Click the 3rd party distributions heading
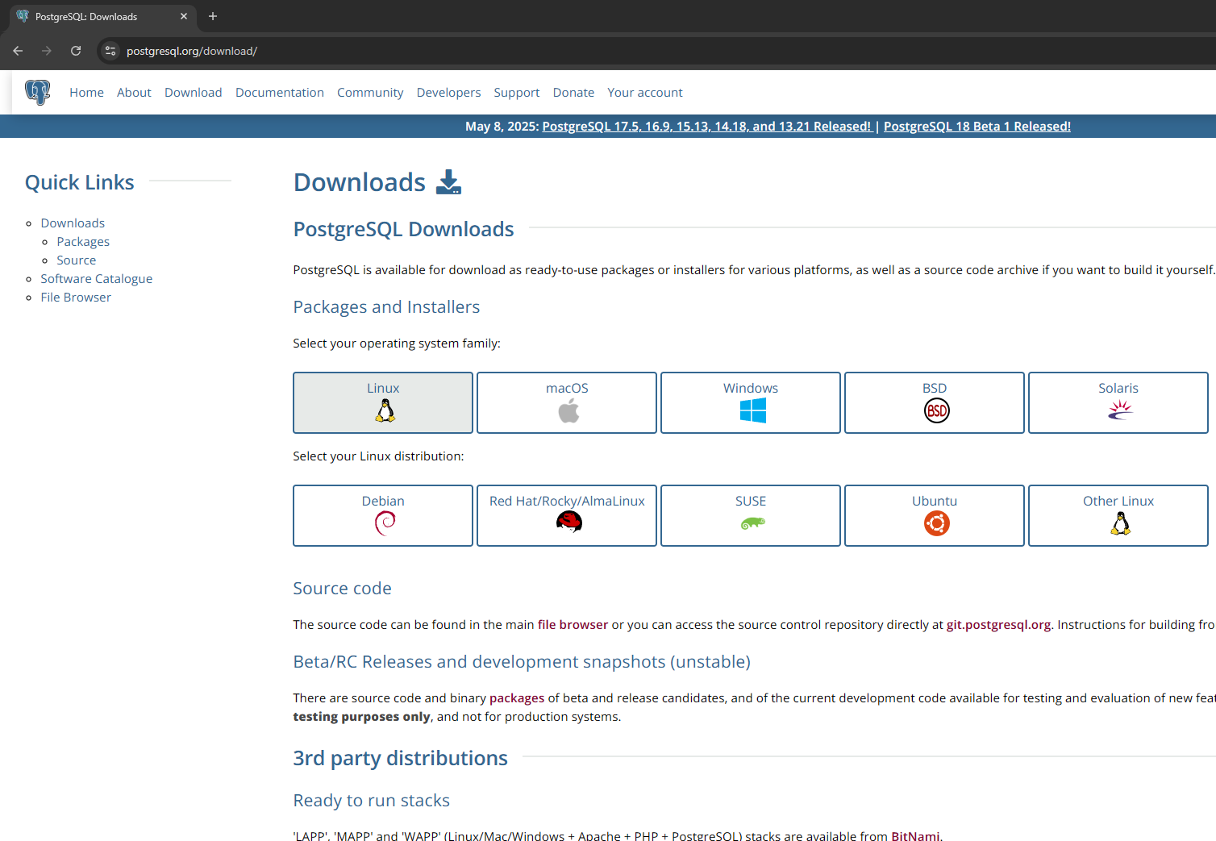Image resolution: width=1216 pixels, height=841 pixels. click(x=400, y=759)
